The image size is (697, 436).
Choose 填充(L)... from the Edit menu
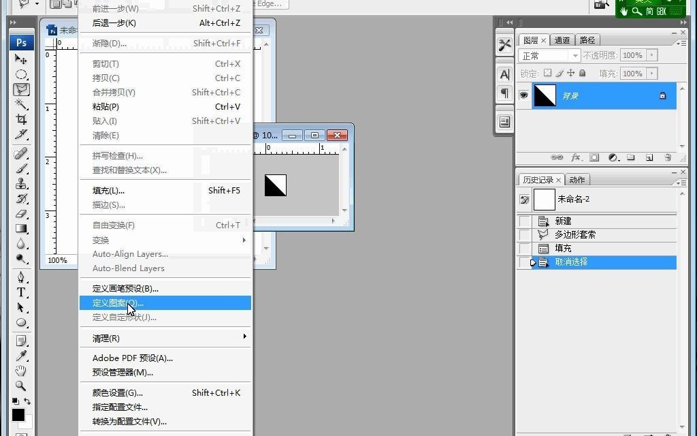[165, 191]
